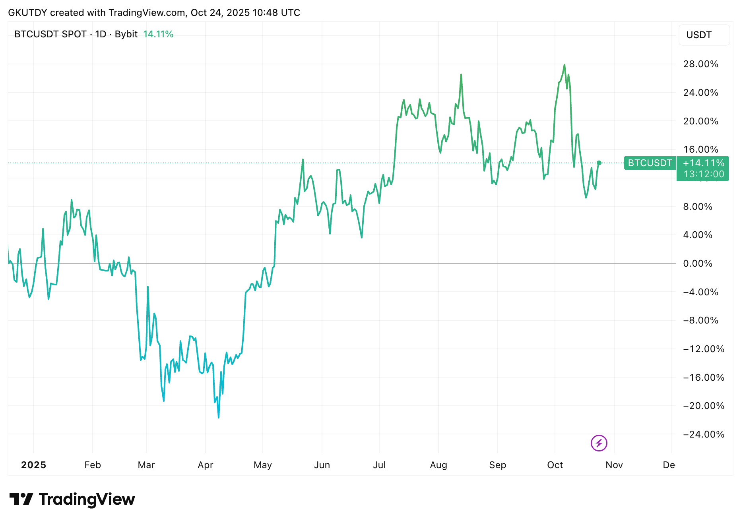Screen dimensions: 741x523
Task: Click the TradingView logo mark
Action: pyautogui.click(x=21, y=499)
